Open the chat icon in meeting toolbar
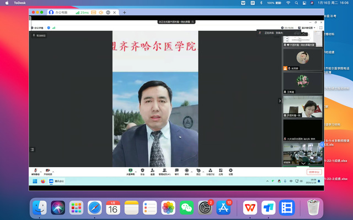The height and width of the screenshot is (220, 353). pyautogui.click(x=177, y=171)
